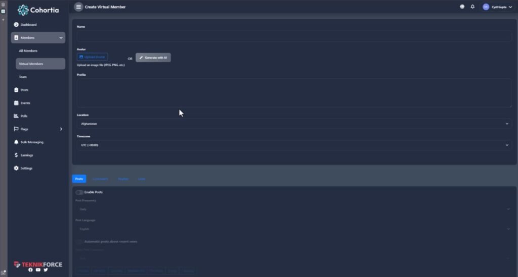The width and height of the screenshot is (518, 277).
Task: Switch to the Posts tab
Action: (x=79, y=179)
